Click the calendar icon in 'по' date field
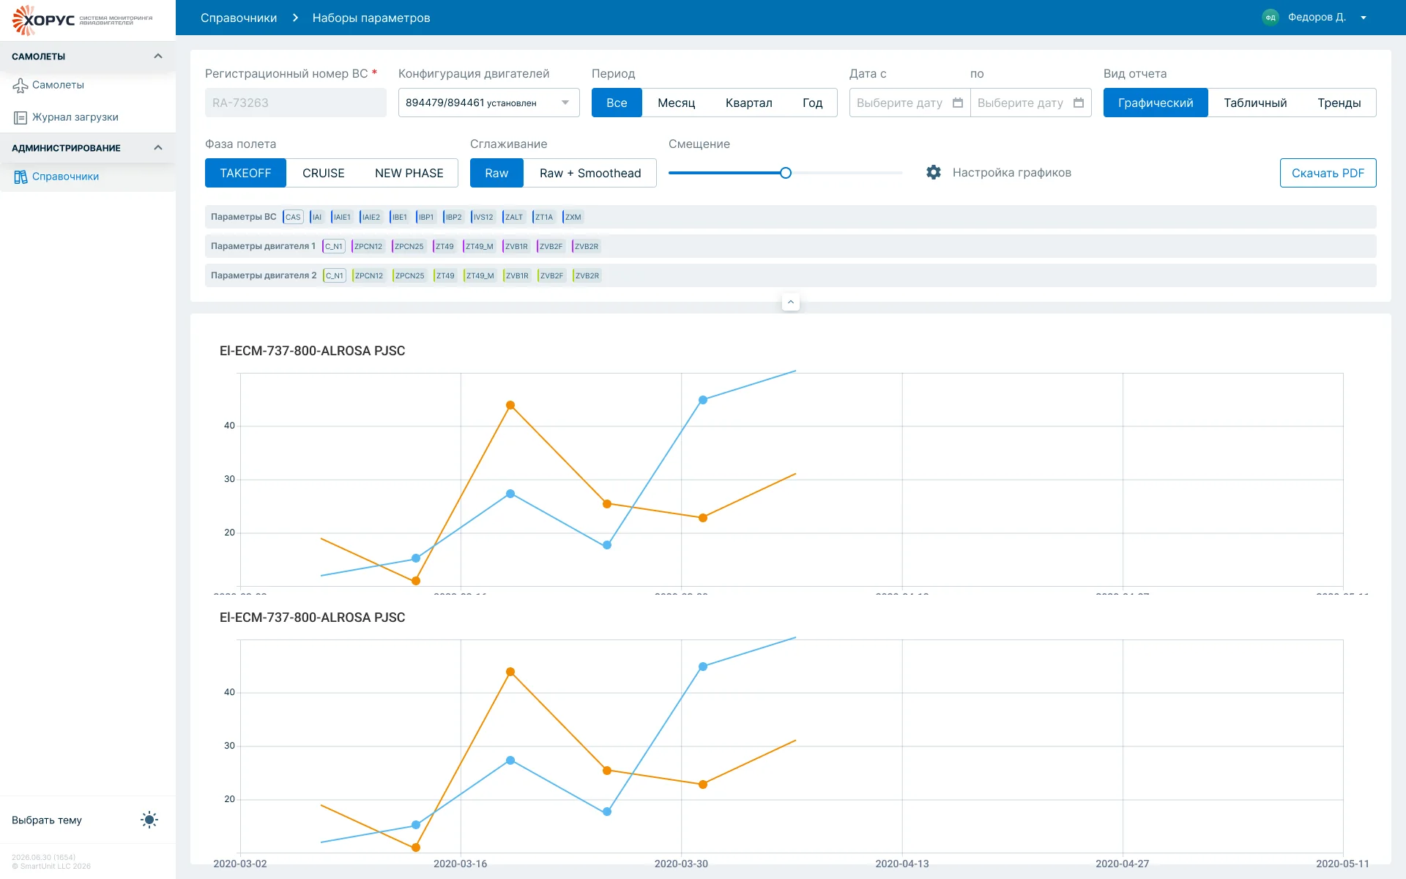 [1079, 103]
